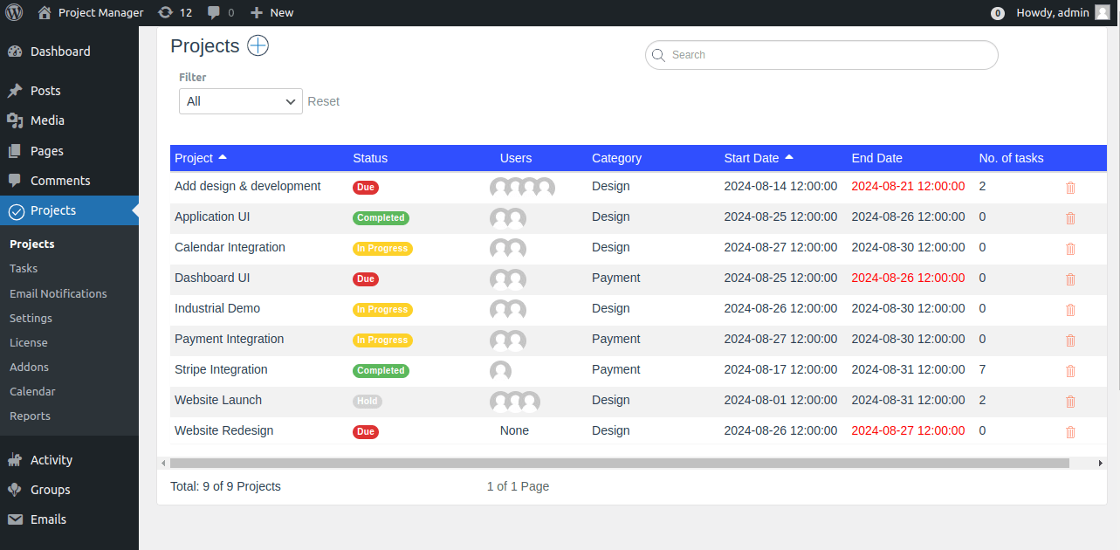Click the In Progress badge on Industrial Demo
Viewport: 1120px width, 550px height.
[382, 309]
